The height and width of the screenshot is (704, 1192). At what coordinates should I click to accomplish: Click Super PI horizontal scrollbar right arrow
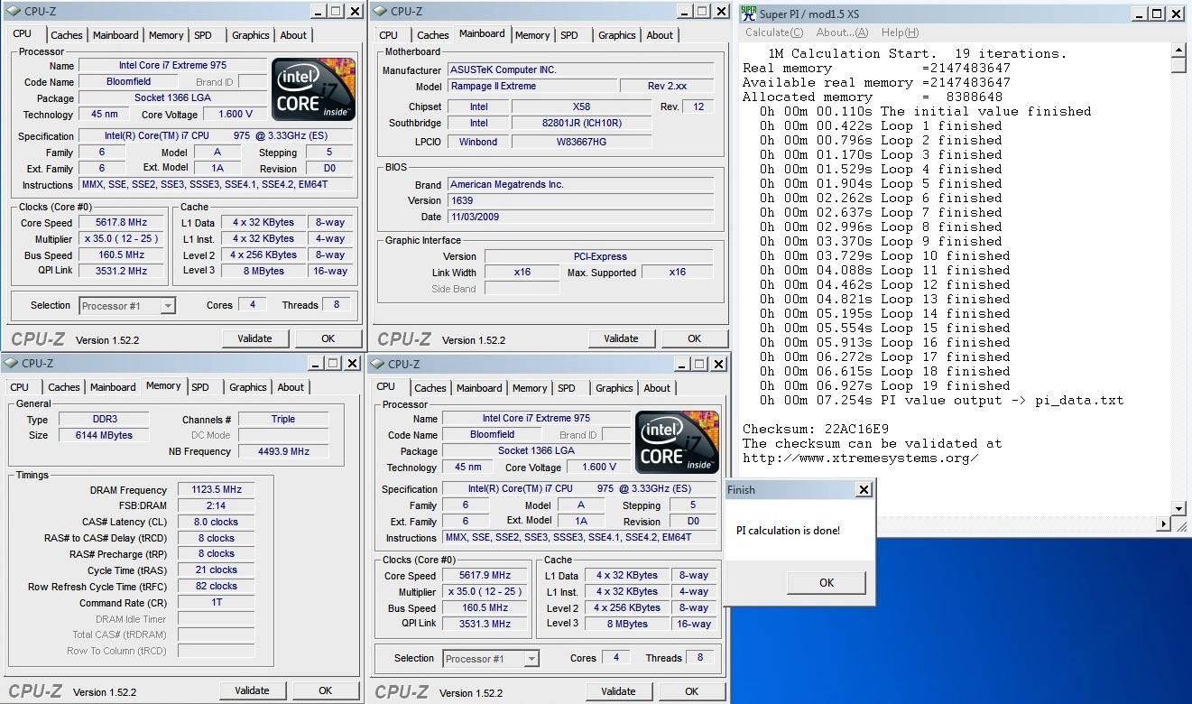1163,523
